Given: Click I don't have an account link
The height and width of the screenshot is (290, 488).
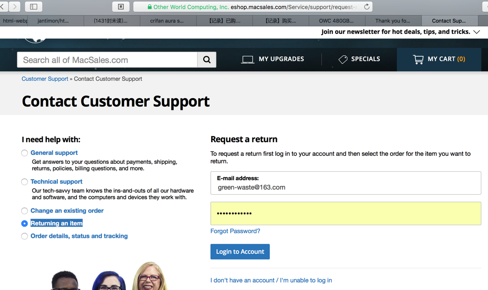Looking at the screenshot, I should click(271, 280).
